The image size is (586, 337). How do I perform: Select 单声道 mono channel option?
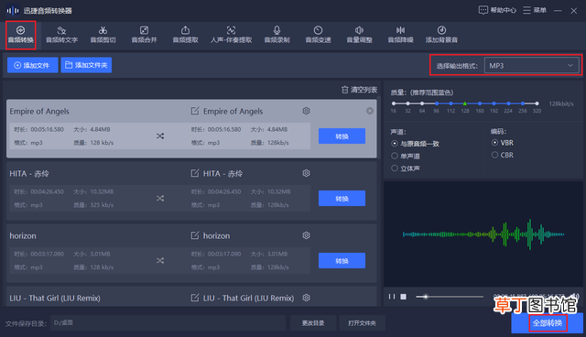point(406,156)
